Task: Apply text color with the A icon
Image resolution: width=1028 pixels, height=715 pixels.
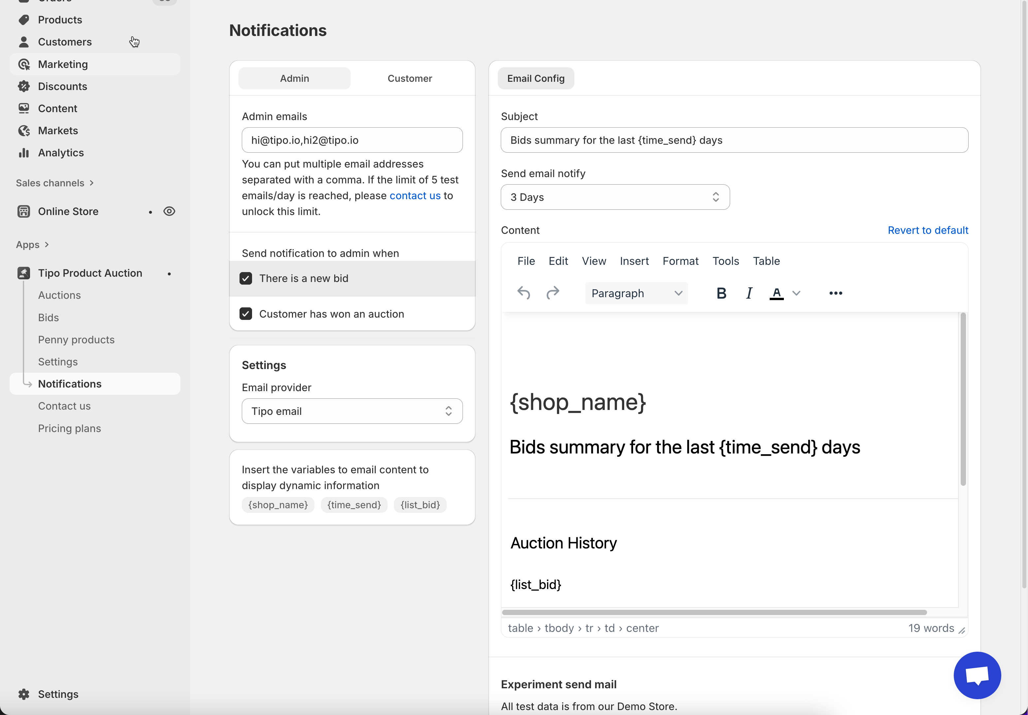Action: click(x=776, y=293)
